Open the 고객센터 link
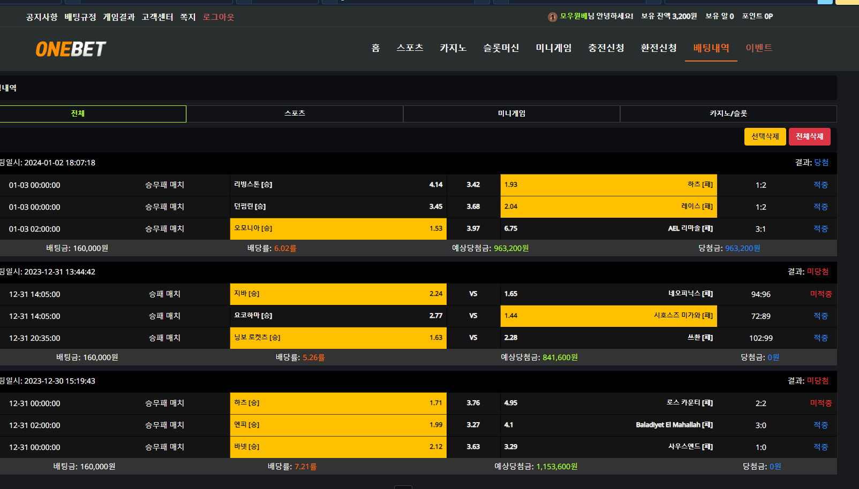Screen dimensions: 859x489 pos(157,17)
